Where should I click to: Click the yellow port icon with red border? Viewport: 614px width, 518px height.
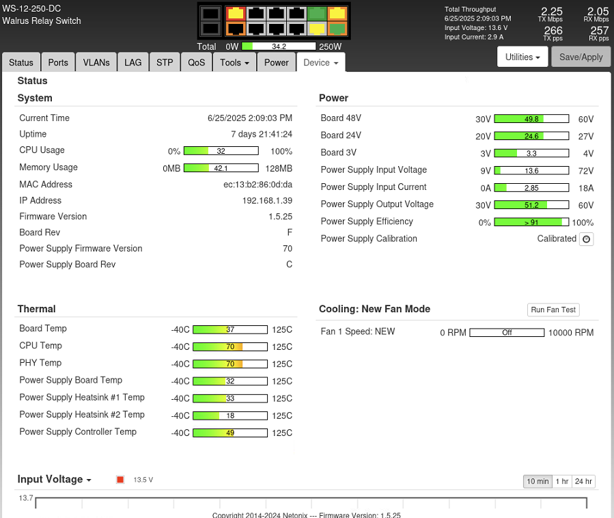(236, 13)
